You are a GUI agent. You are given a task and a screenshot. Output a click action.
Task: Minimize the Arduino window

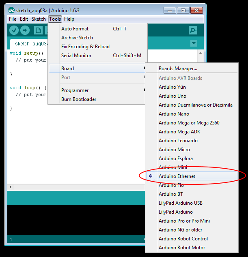170,11
